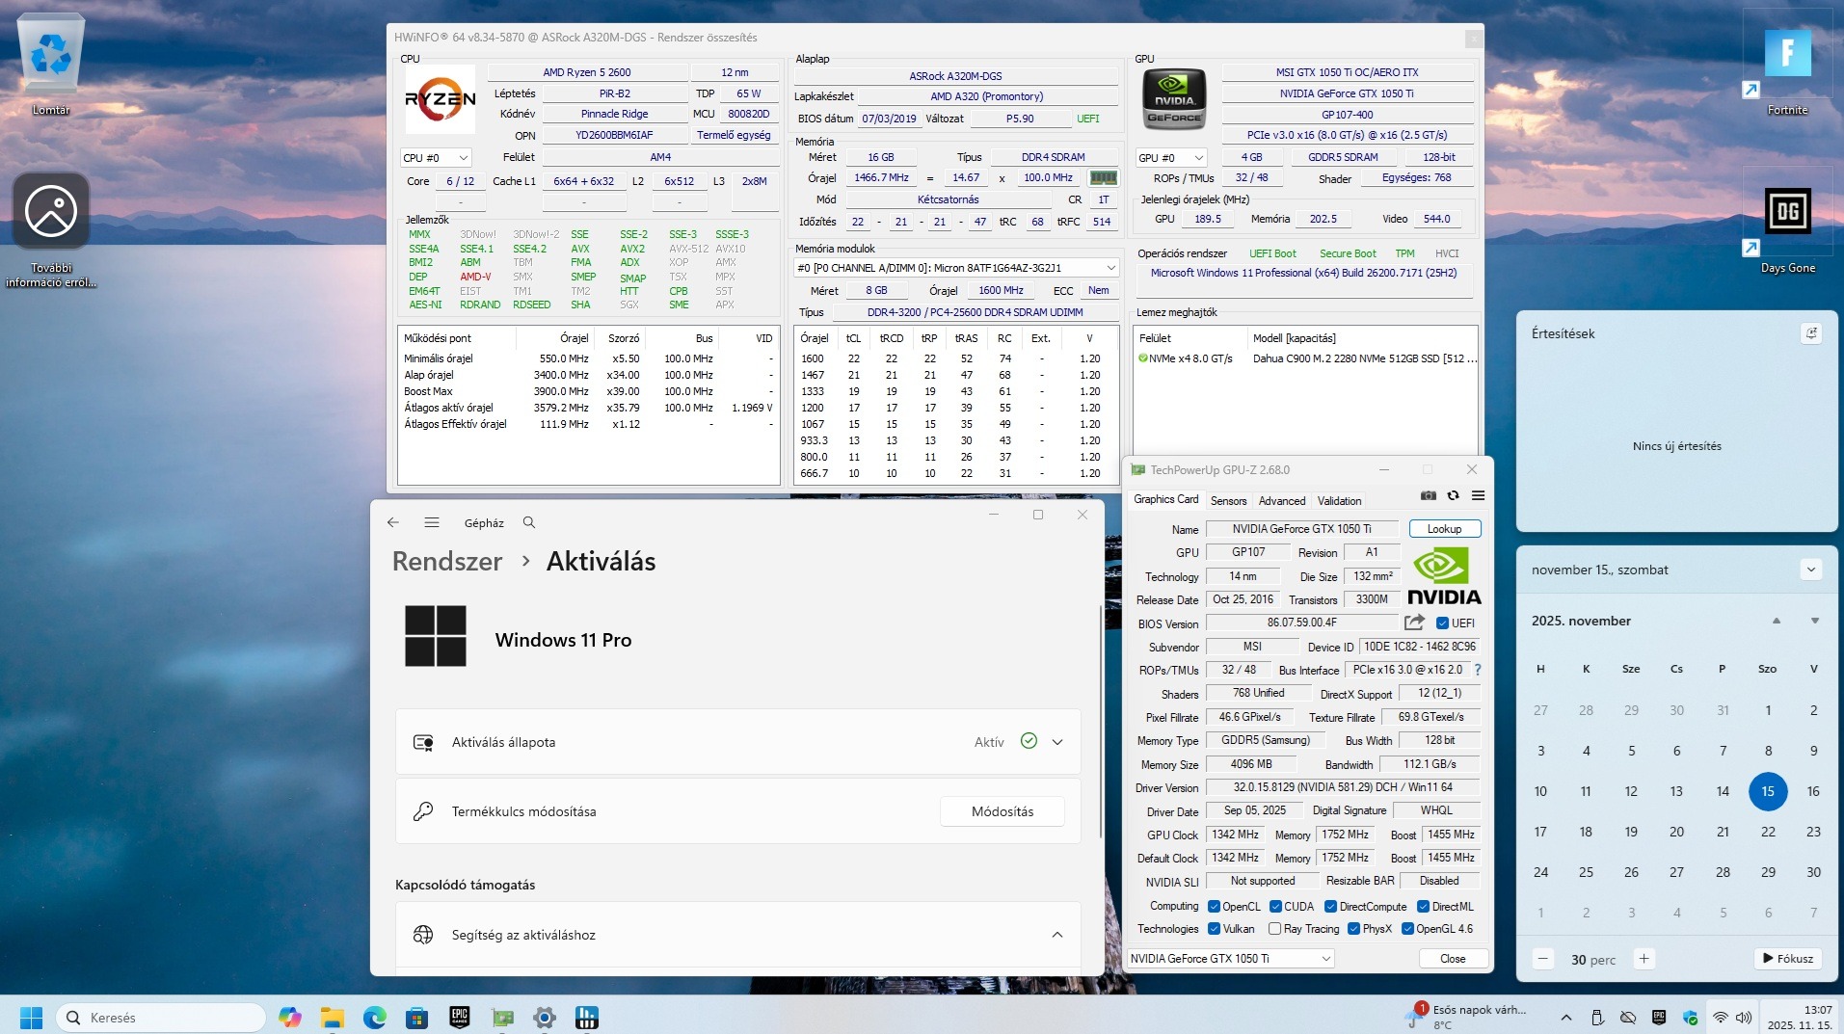Open the CPU #0 selector dropdown
The image size is (1844, 1034).
[436, 157]
